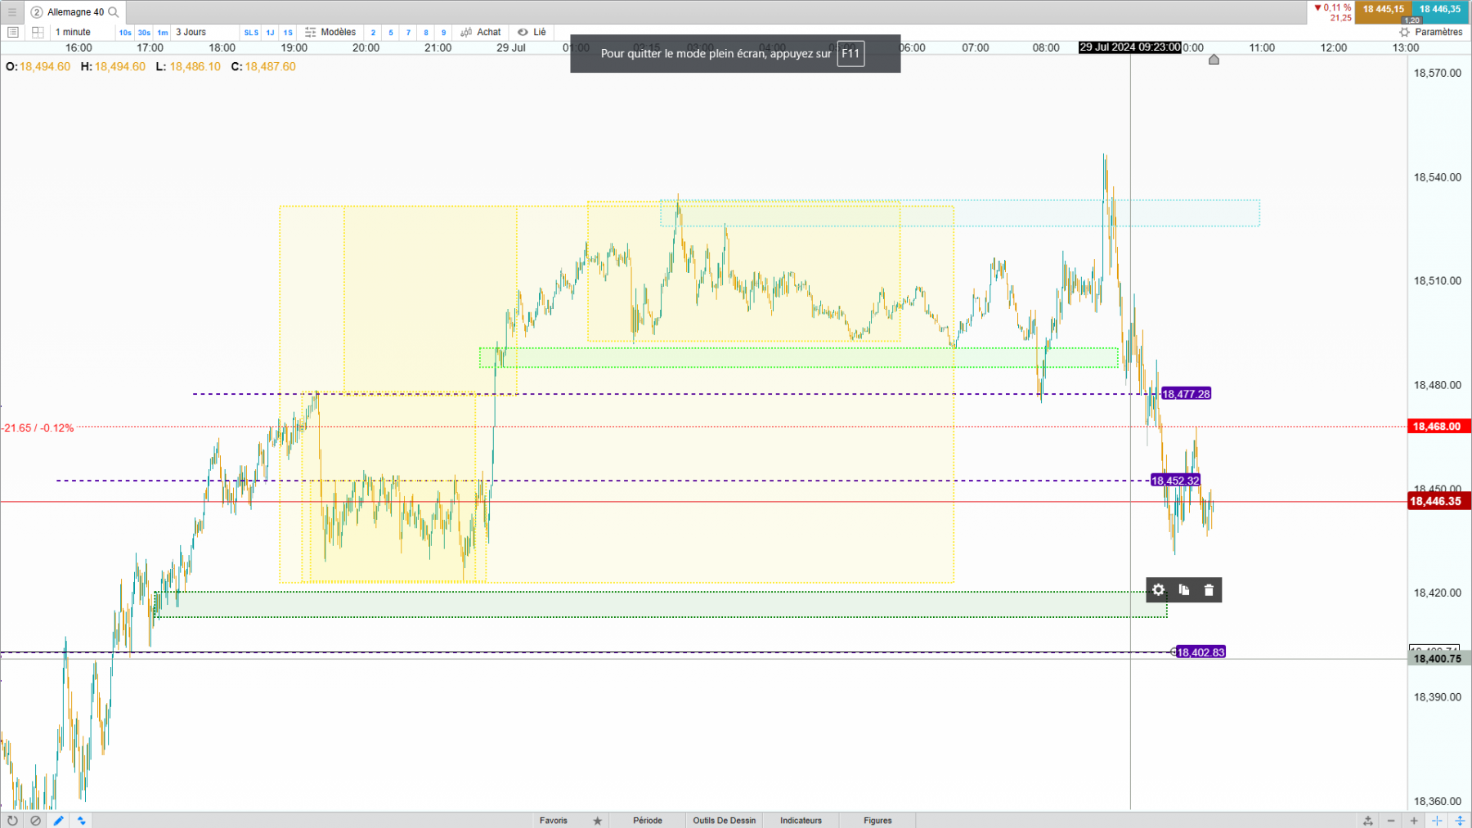
Task: Click the blue horizontal crosshair icon
Action: (x=1437, y=821)
